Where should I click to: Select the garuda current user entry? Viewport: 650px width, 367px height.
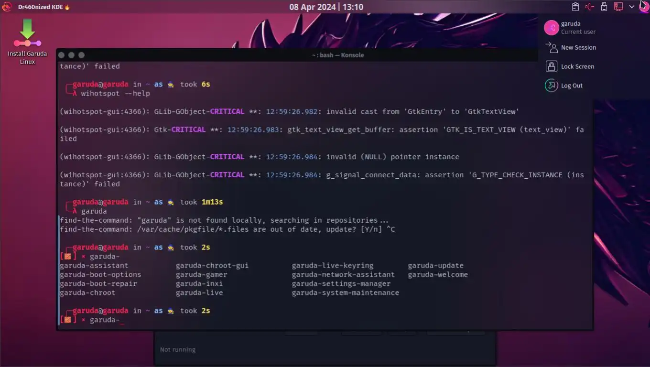pos(570,28)
